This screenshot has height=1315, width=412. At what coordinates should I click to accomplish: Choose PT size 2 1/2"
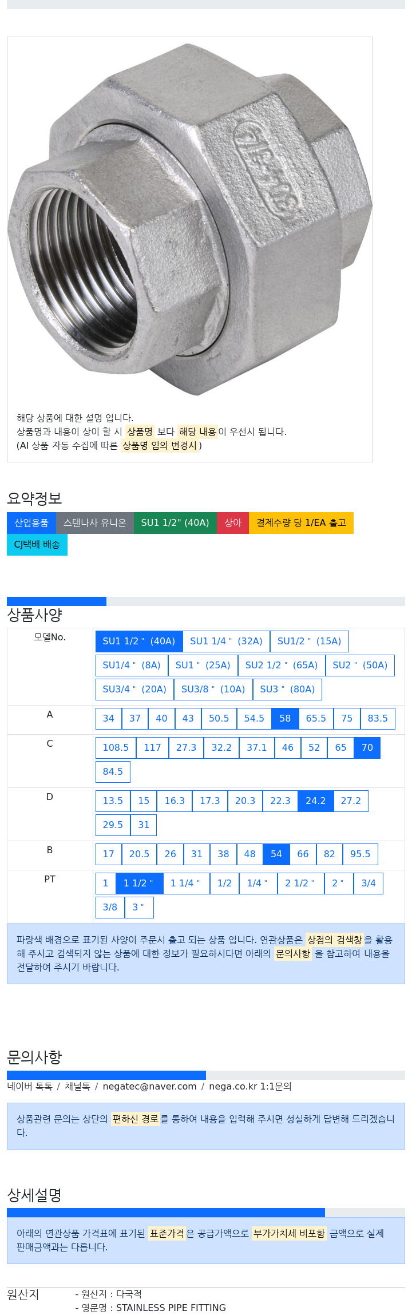point(300,884)
